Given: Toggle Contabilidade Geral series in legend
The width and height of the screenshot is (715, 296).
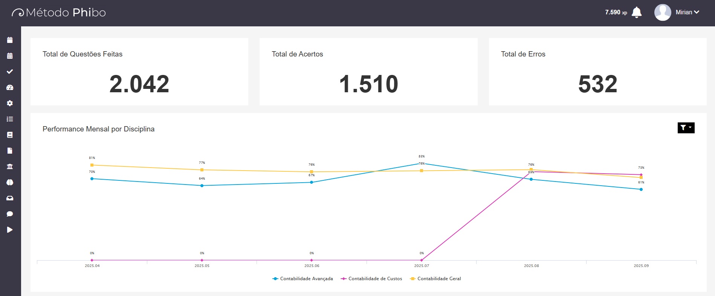Looking at the screenshot, I should [x=435, y=279].
